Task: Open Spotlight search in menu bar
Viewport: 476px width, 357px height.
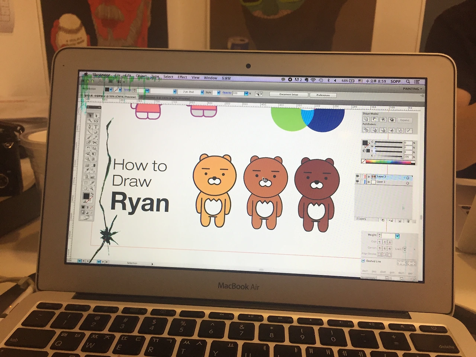Action: coord(408,81)
